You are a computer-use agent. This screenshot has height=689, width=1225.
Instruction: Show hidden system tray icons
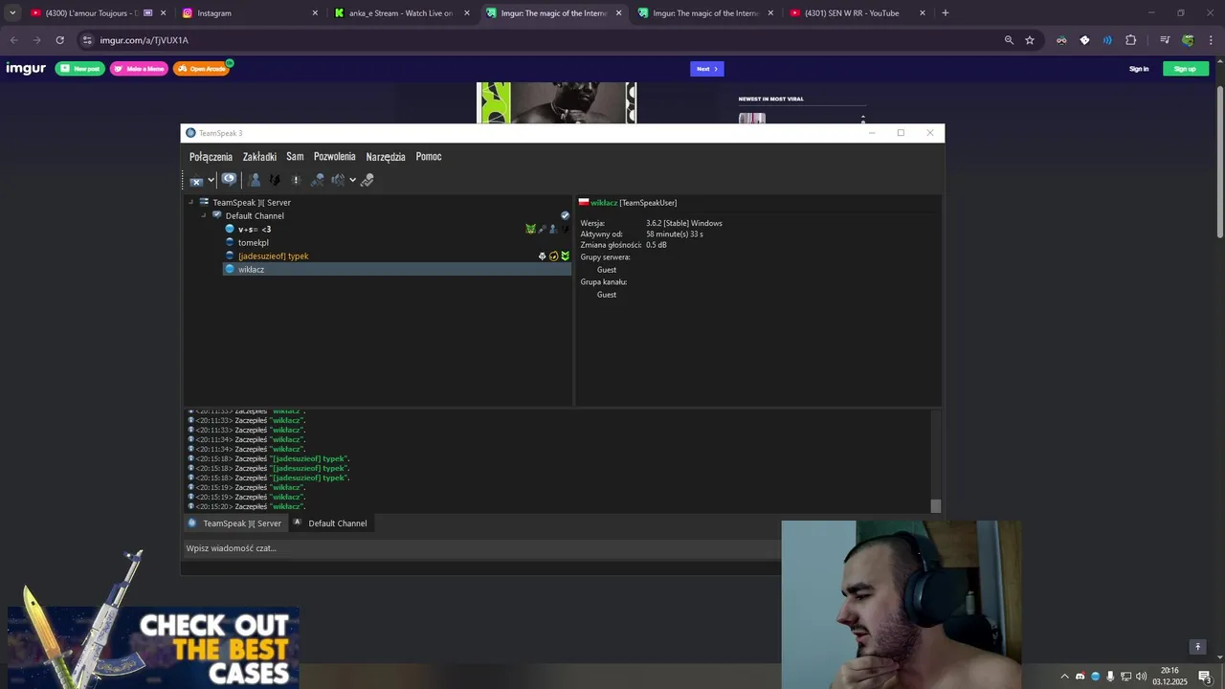tap(1064, 677)
